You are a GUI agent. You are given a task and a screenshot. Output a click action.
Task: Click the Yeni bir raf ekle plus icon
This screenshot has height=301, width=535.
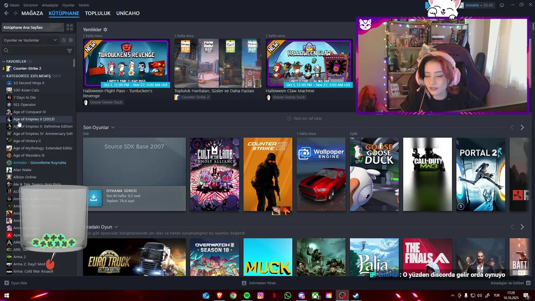click(x=289, y=118)
